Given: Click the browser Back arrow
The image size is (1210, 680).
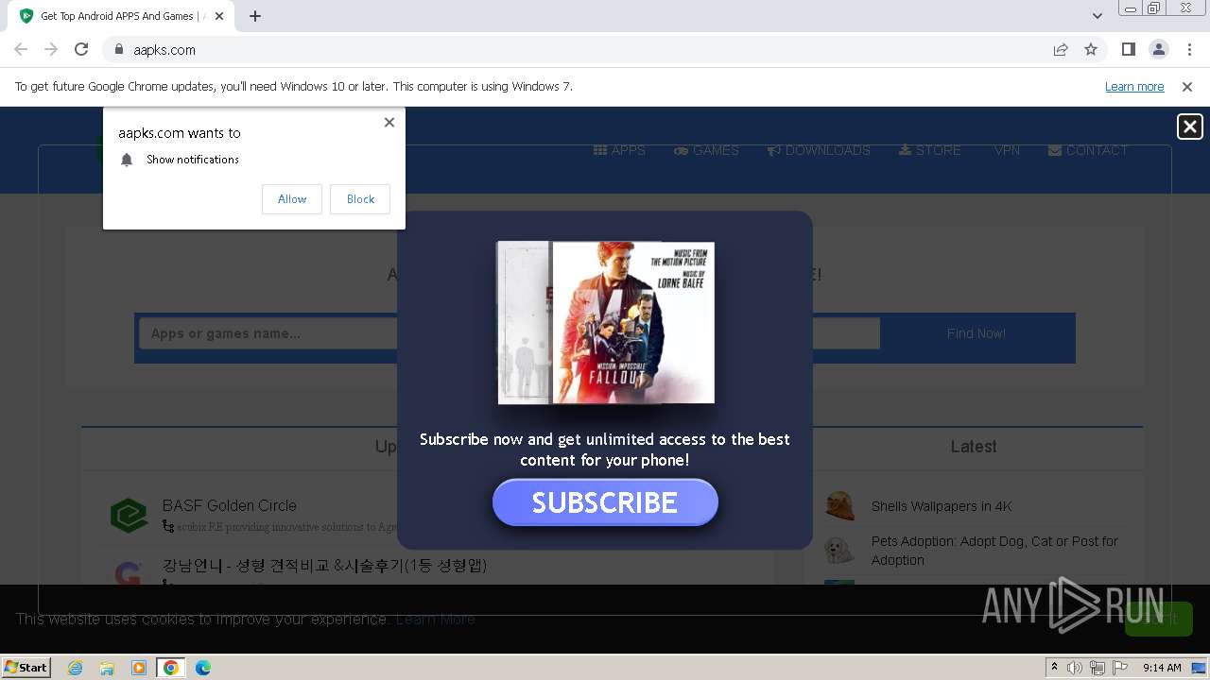Looking at the screenshot, I should pyautogui.click(x=21, y=49).
